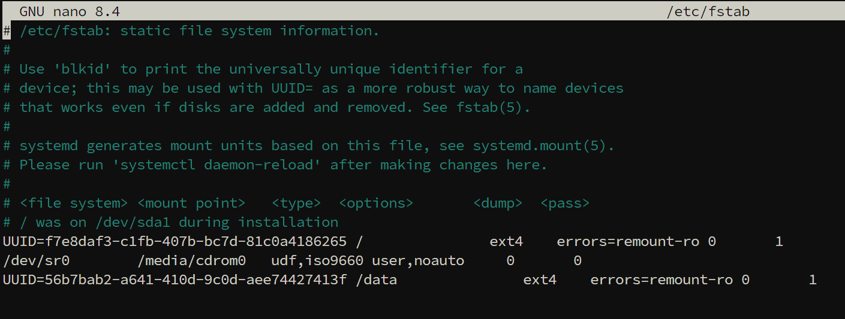Click the <options> column header
845x319 pixels.
[x=376, y=203]
